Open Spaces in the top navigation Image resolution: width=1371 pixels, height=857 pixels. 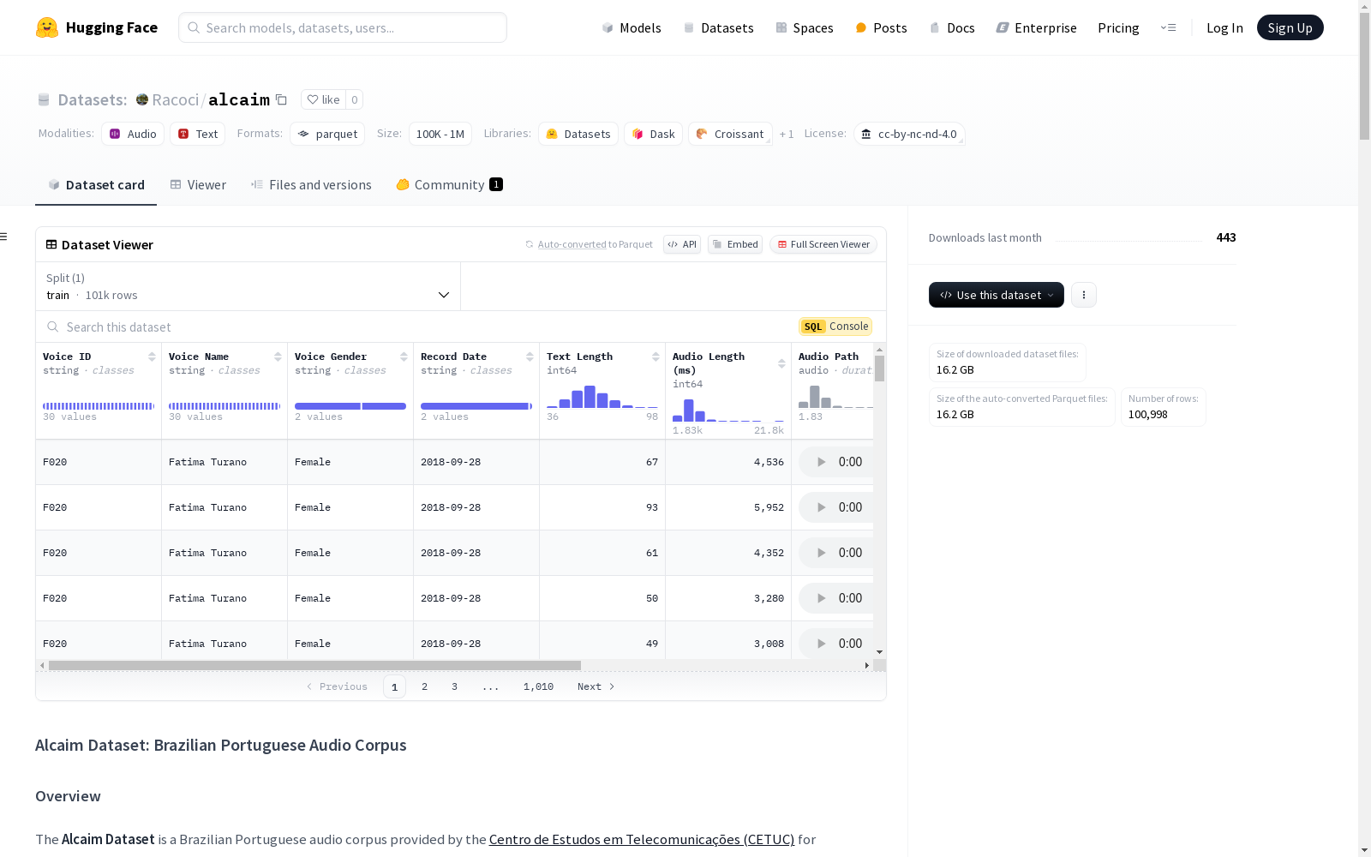click(805, 27)
